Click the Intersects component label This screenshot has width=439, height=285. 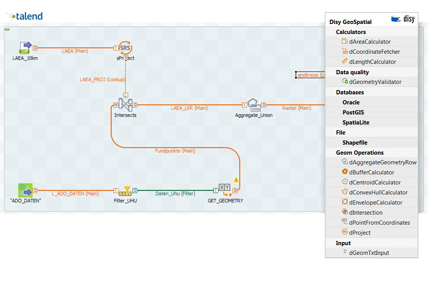(125, 115)
